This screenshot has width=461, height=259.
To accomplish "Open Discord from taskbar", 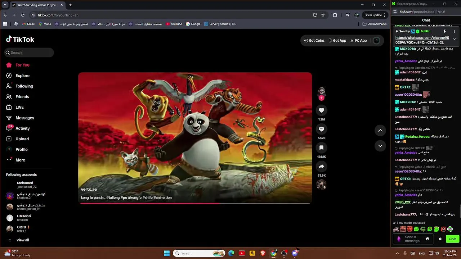I will 295,253.
